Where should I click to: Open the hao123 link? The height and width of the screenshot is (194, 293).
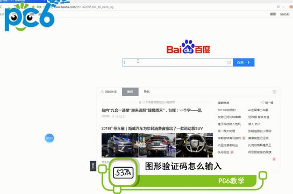point(285,14)
